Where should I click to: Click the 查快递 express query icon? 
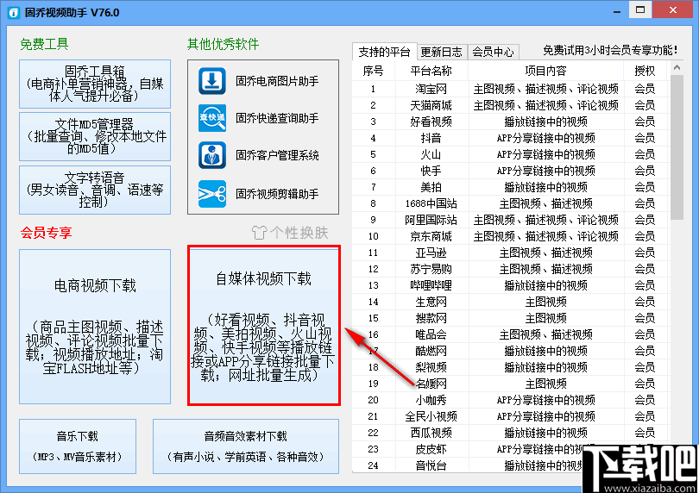coord(211,118)
